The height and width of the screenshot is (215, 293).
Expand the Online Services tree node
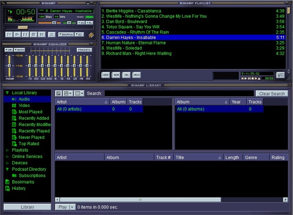[x=7, y=157]
